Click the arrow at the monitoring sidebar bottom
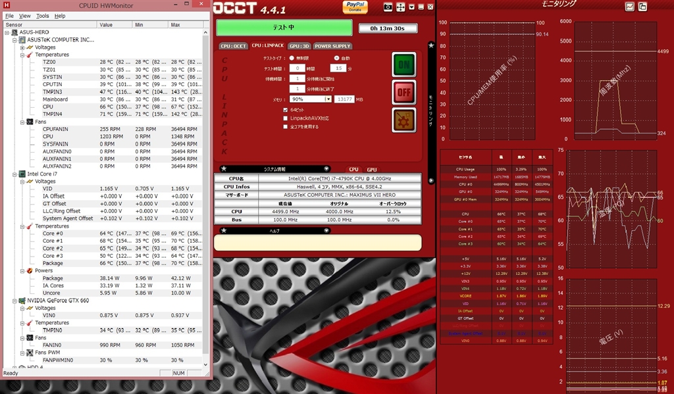This screenshot has height=394, width=674. [x=431, y=181]
